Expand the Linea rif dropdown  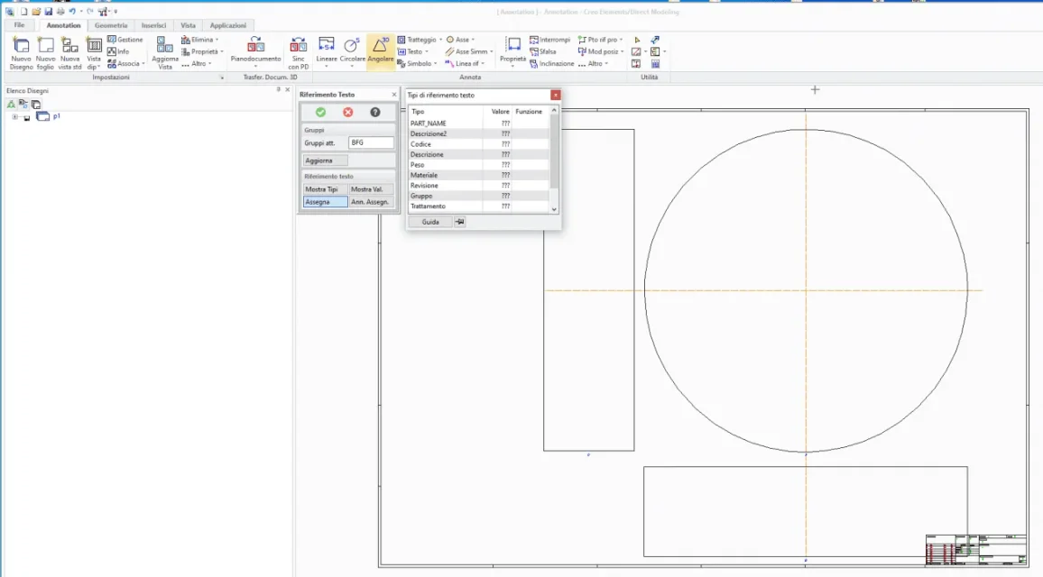[x=465, y=64]
